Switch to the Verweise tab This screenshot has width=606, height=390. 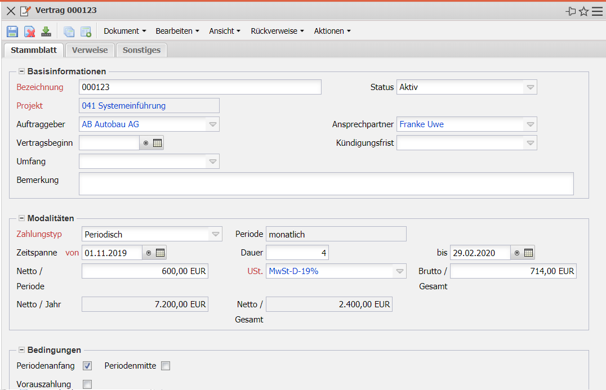pyautogui.click(x=90, y=50)
